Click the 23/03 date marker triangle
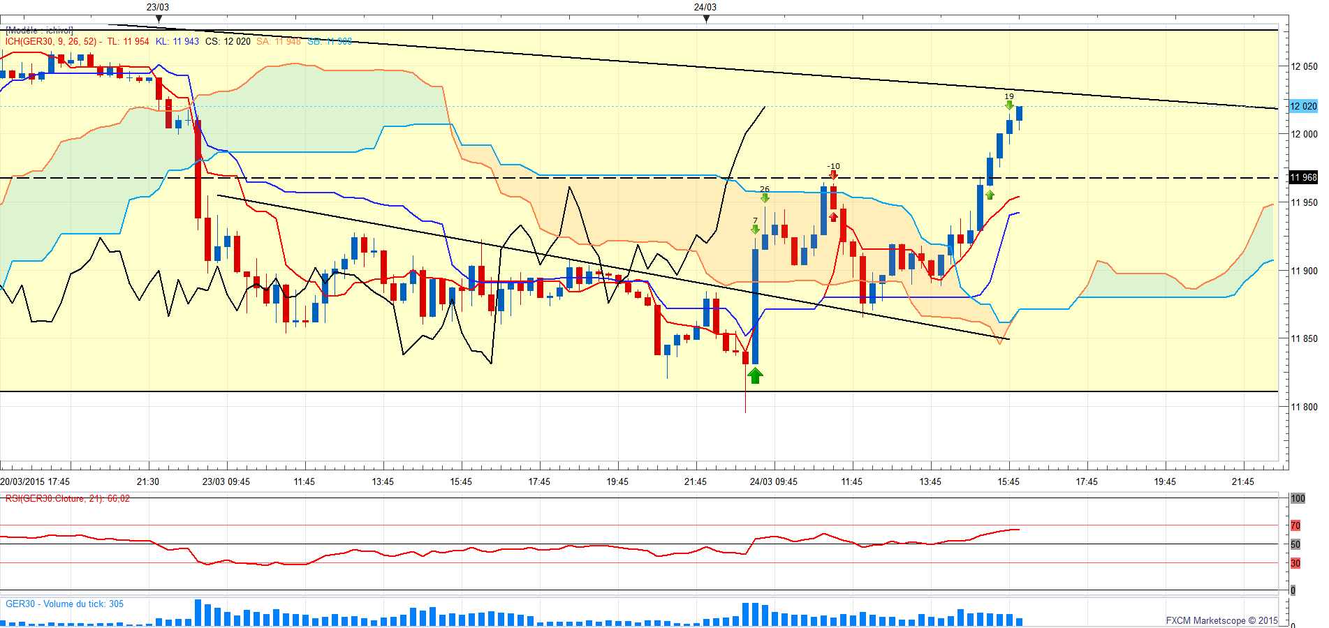 [x=159, y=19]
